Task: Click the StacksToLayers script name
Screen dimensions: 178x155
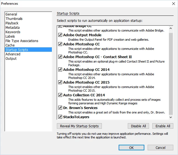Action: coord(76,117)
